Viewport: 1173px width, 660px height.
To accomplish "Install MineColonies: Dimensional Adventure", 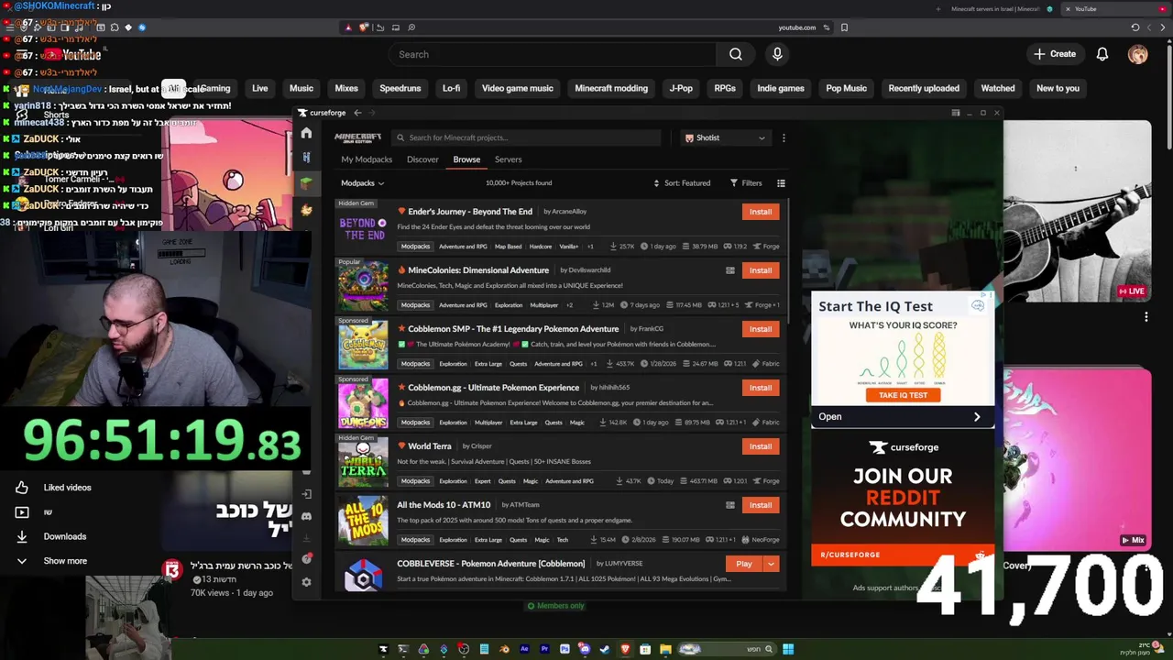I will click(761, 270).
